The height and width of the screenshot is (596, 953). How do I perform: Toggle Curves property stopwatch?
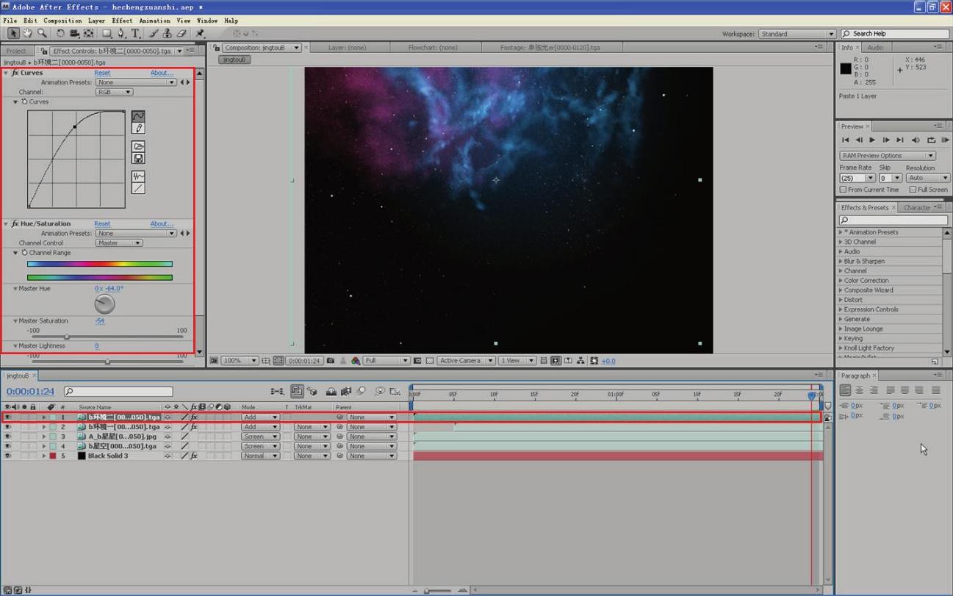pyautogui.click(x=24, y=101)
